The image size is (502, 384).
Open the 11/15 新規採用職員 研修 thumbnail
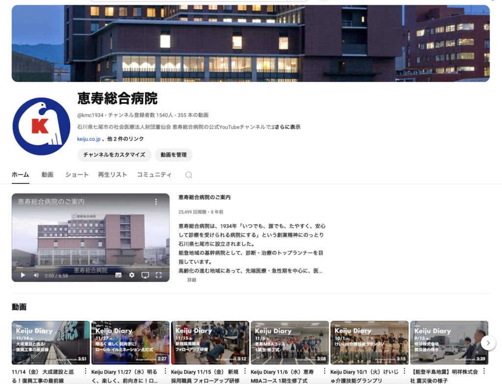(210, 343)
